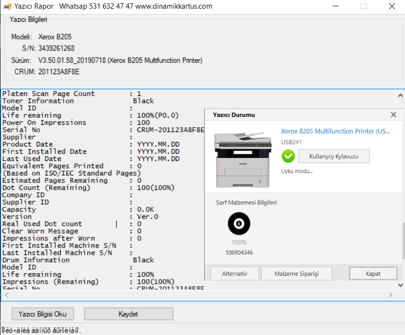405x335 pixels.
Task: Click the 'Impressions after Worn' line
Action: [x=72, y=238]
